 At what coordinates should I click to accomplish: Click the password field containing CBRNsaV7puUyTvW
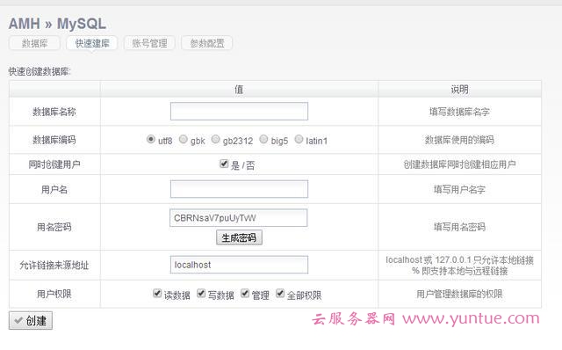point(238,218)
